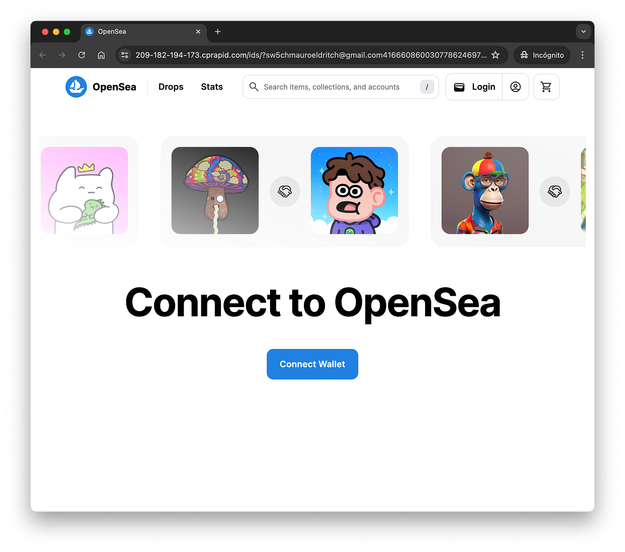Select the surprised cartoon boy thumbnail
This screenshot has height=552, width=625.
(355, 191)
